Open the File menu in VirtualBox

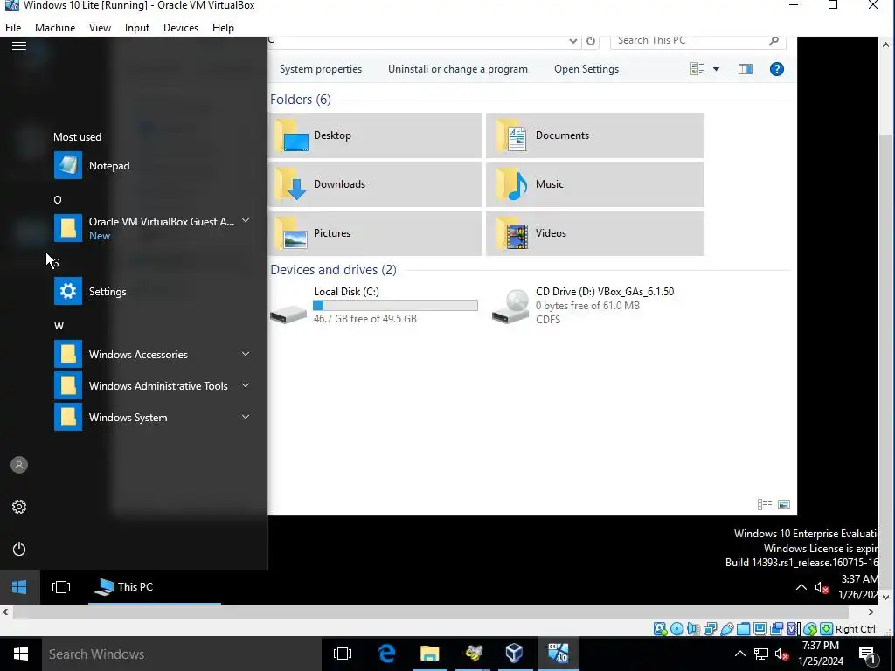tap(13, 27)
